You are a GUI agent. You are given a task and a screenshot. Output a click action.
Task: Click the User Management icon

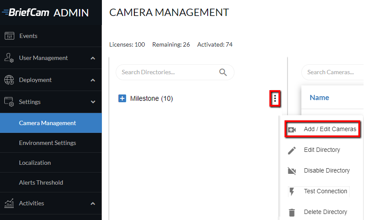point(9,58)
